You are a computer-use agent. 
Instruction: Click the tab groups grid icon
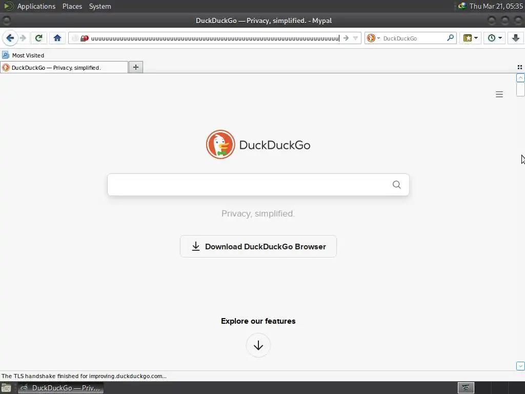(520, 67)
